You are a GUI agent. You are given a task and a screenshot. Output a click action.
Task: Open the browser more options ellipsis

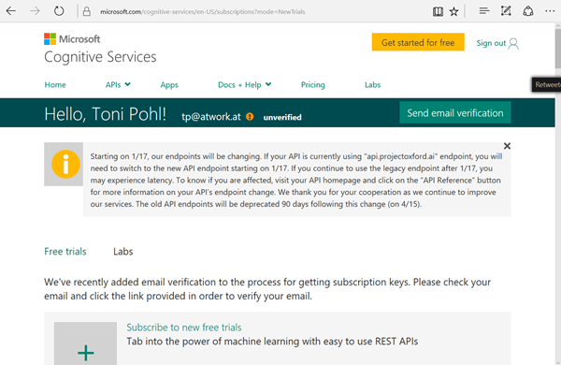pos(550,11)
